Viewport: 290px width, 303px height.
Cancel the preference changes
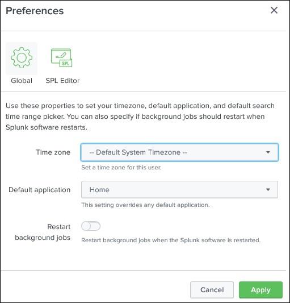pyautogui.click(x=212, y=290)
